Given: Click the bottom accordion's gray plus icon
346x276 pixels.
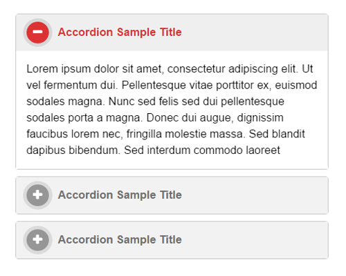Looking at the screenshot, I should pyautogui.click(x=37, y=239).
